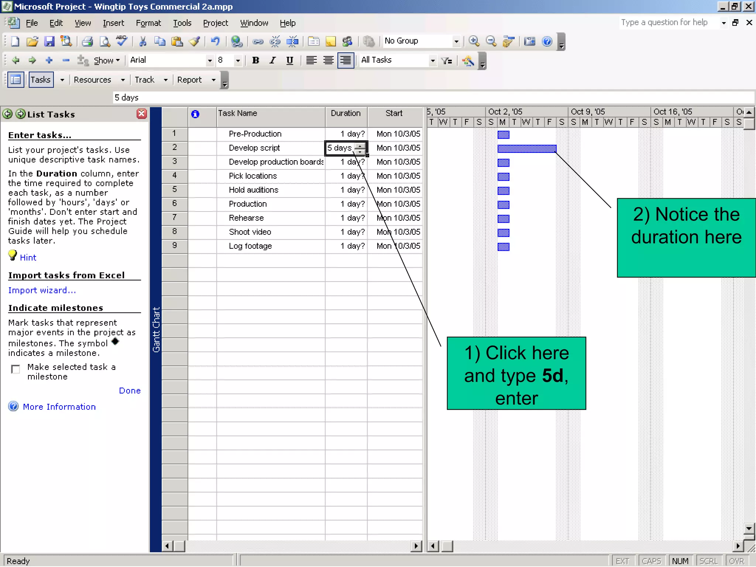Viewport: 756px width, 567px height.
Task: Click the Unlink Tasks icon
Action: [275, 41]
